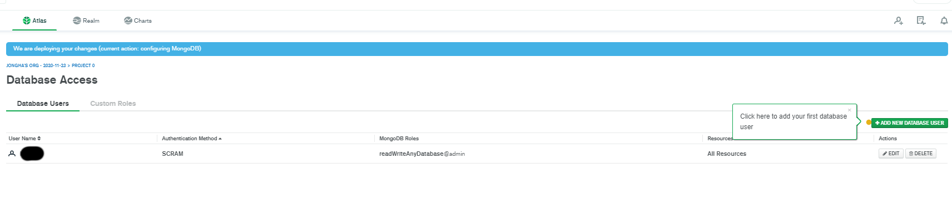The height and width of the screenshot is (209, 952).
Task: Click the SCRAM authentication cell
Action: [x=172, y=154]
